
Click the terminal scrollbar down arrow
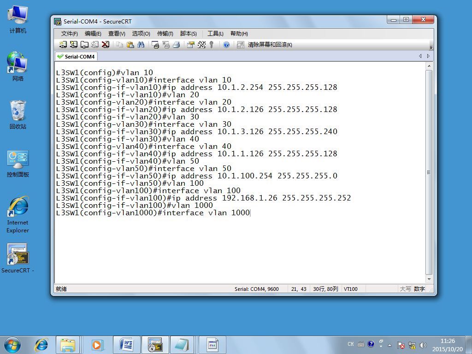(429, 279)
